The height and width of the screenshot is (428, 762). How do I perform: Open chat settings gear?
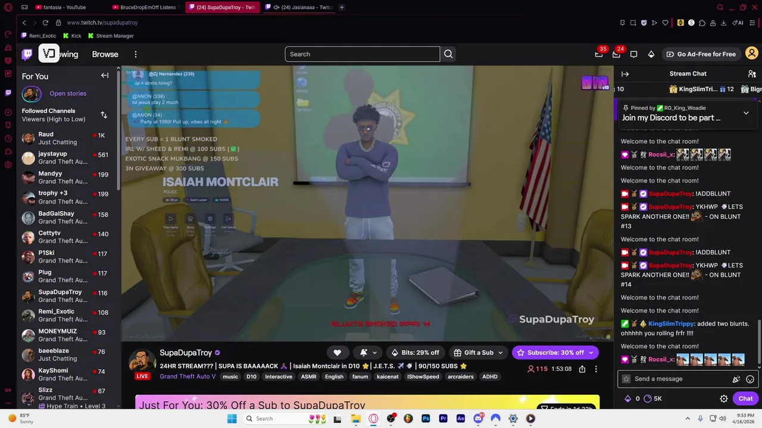coord(724,399)
